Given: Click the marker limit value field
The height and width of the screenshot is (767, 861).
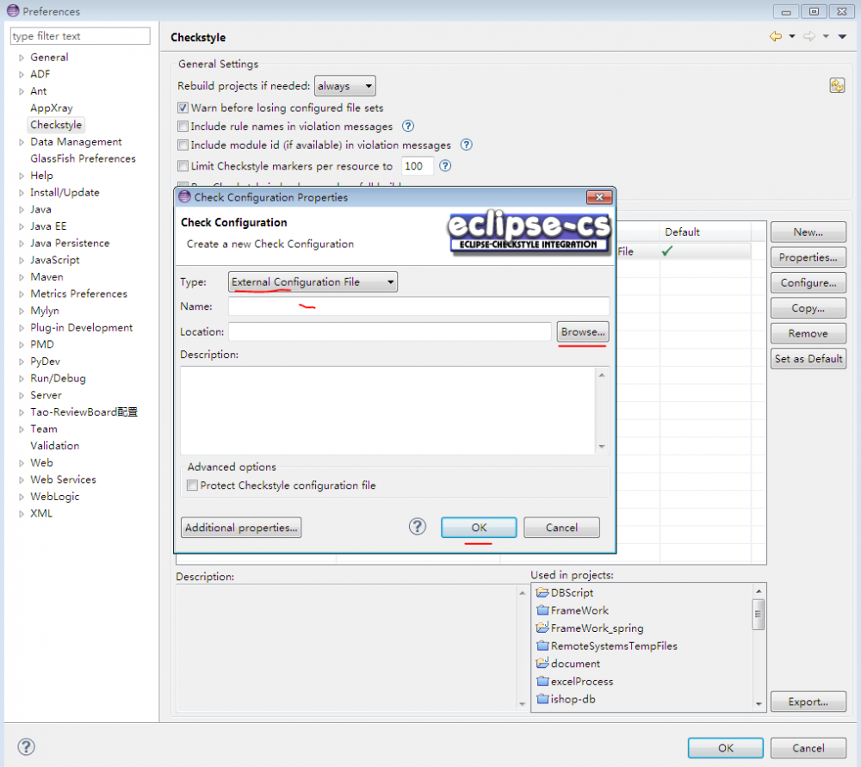Looking at the screenshot, I should pos(418,166).
